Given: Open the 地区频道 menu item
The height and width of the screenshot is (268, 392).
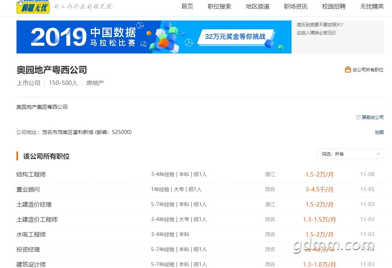Looking at the screenshot, I should pyautogui.click(x=257, y=7).
